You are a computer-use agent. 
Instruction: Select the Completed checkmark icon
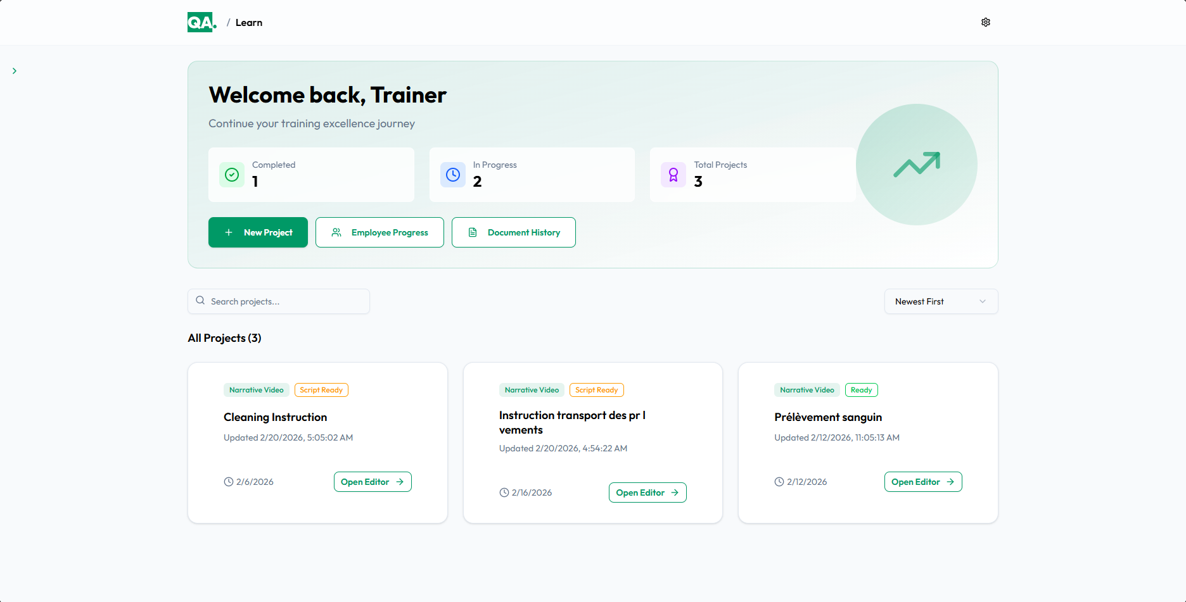click(x=231, y=175)
